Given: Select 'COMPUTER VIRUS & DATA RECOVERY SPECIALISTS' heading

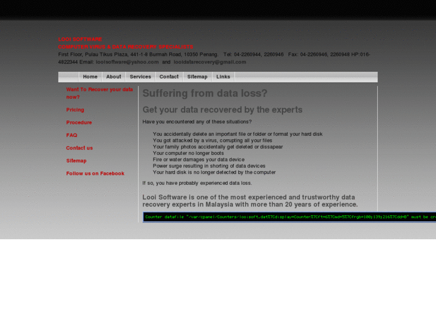Looking at the screenshot, I should point(125,47).
